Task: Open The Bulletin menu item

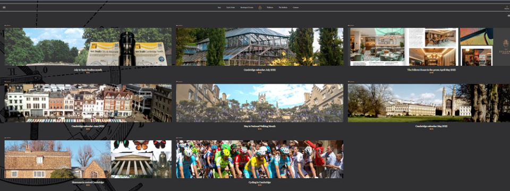Action: 283,7
